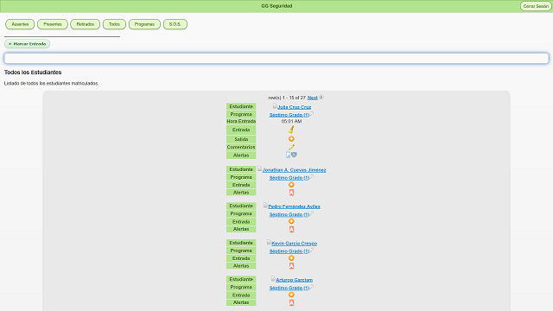Open student Arturop Garciam link

point(294,280)
